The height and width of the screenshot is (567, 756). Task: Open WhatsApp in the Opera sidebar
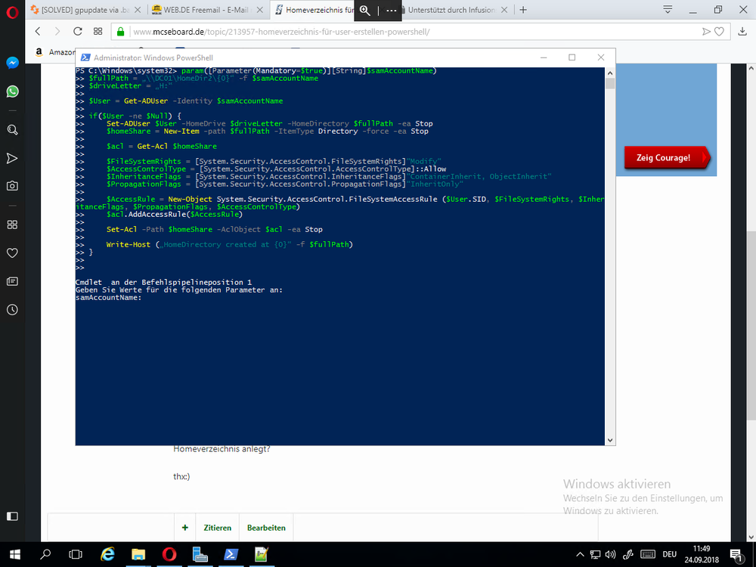[x=12, y=91]
